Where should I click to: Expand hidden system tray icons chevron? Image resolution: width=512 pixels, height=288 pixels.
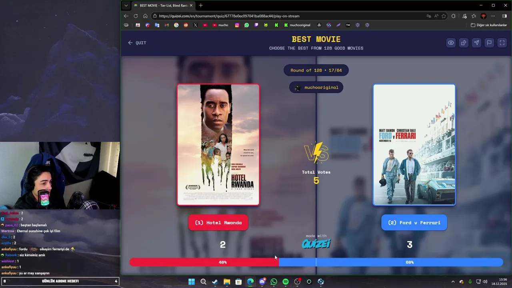[453, 282]
